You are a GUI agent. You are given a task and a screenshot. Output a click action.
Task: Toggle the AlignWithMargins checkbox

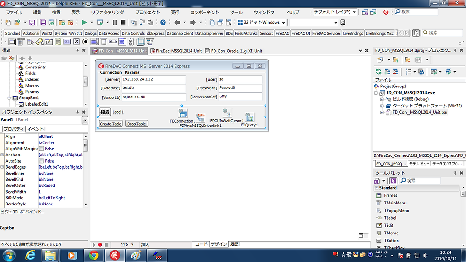click(x=41, y=148)
